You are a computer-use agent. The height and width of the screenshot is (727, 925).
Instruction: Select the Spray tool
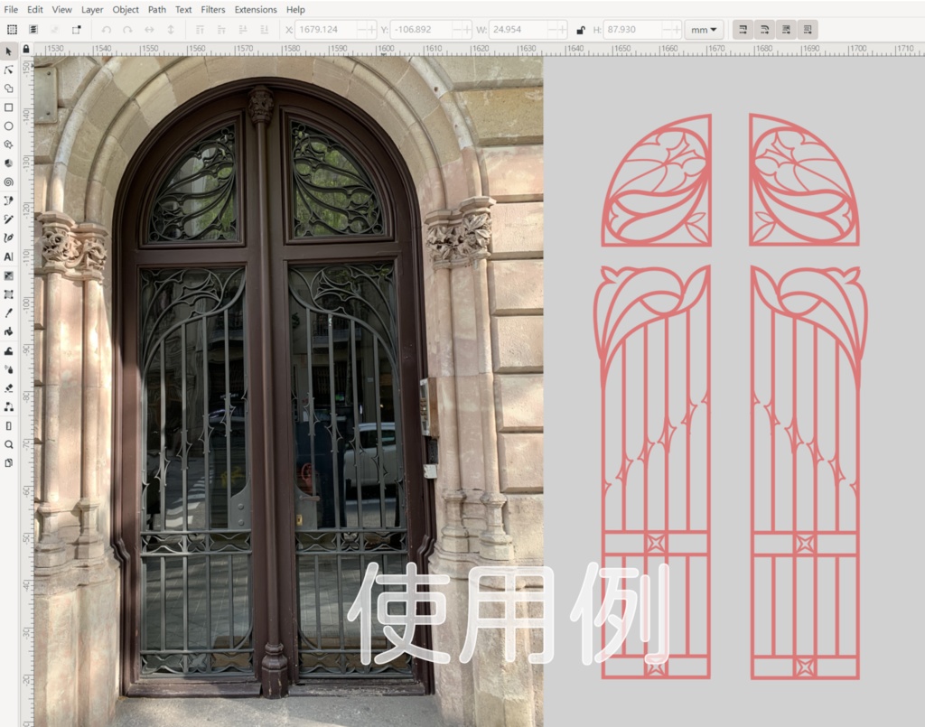point(8,369)
